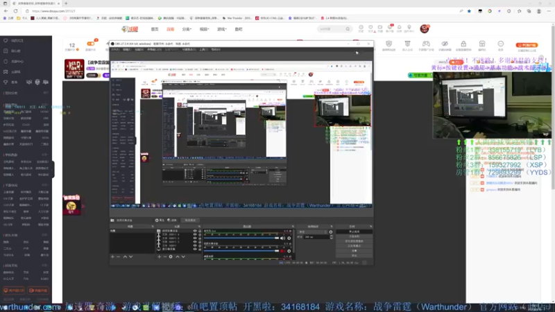Unmute the red muted OBS mixer channel
555x312 pixels.
click(x=282, y=251)
